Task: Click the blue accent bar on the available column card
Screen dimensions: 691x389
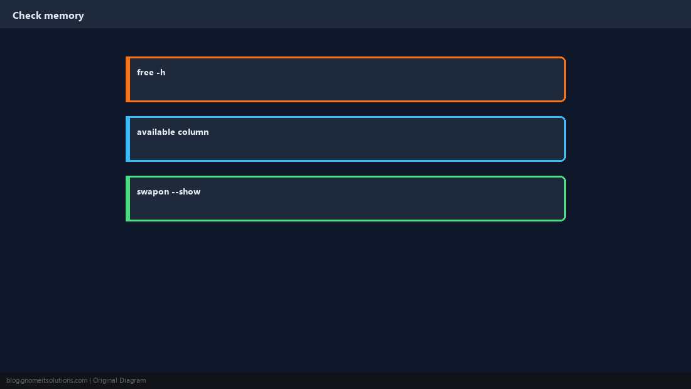Action: pyautogui.click(x=128, y=139)
